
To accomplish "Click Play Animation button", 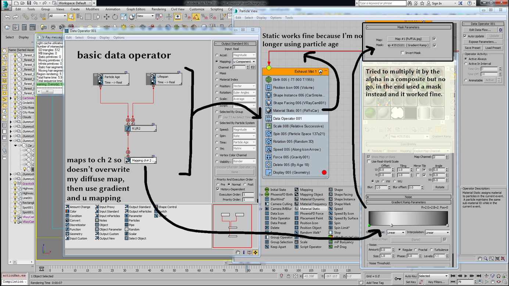I will coord(466,276).
